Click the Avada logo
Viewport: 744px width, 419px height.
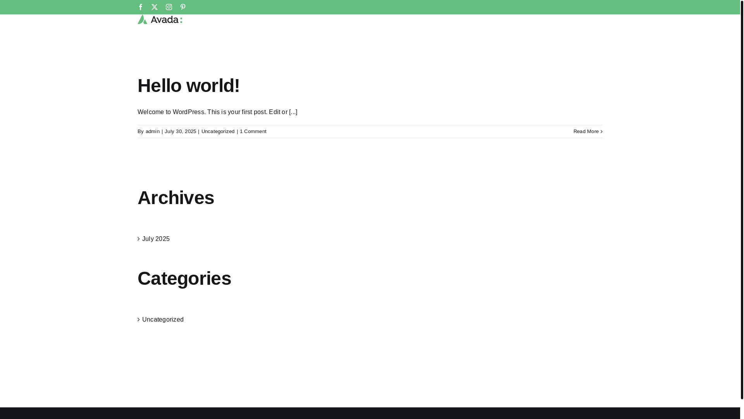[x=160, y=19]
